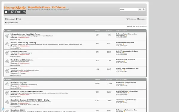The height and width of the screenshot is (112, 179).
Task: Open Neubau - Renovierung - Planung forum
Action: coord(23,43)
